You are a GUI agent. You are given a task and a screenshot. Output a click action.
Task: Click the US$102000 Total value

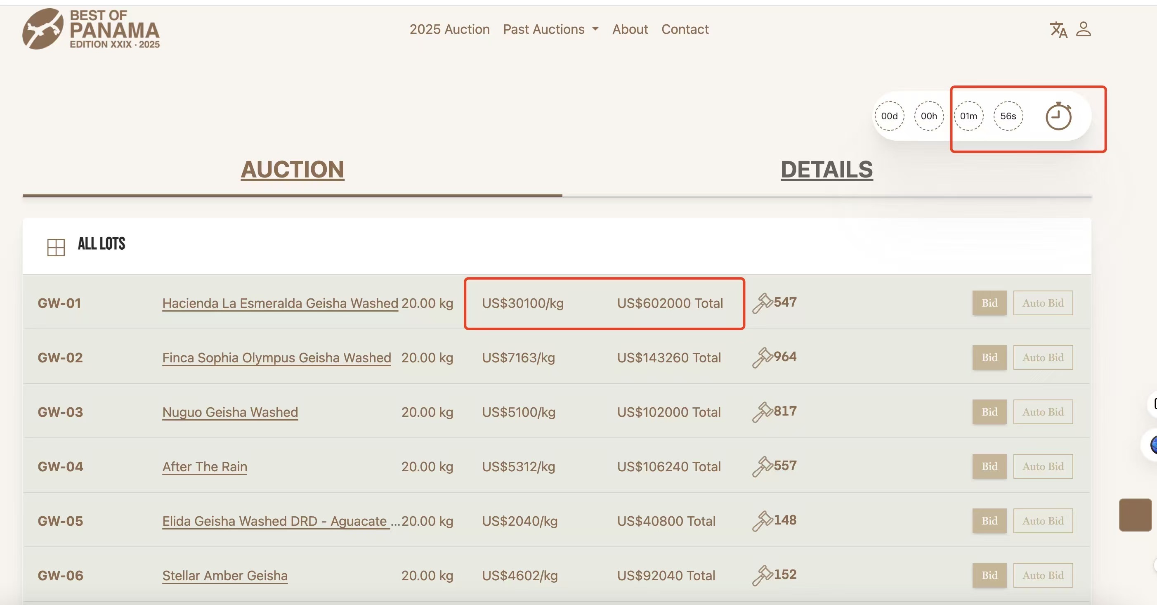point(669,412)
